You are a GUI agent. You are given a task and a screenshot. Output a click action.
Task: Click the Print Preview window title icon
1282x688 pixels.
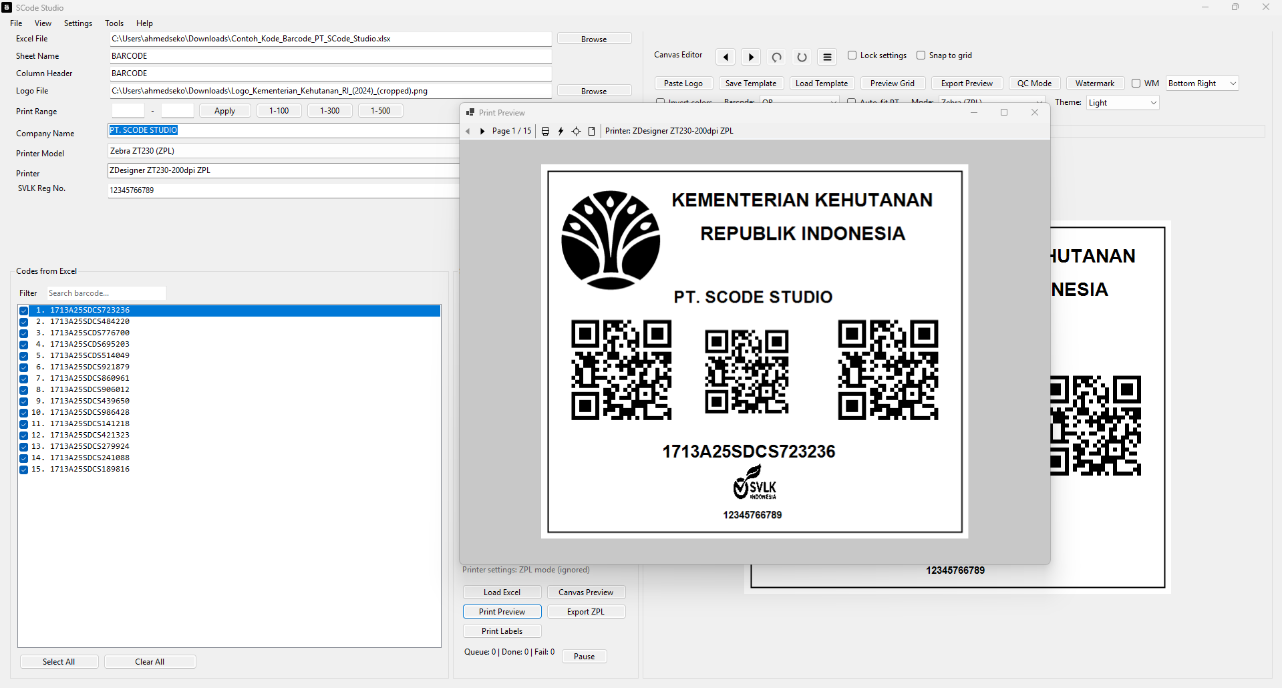[x=470, y=112]
